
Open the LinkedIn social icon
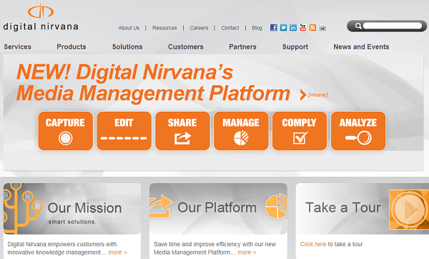click(293, 28)
